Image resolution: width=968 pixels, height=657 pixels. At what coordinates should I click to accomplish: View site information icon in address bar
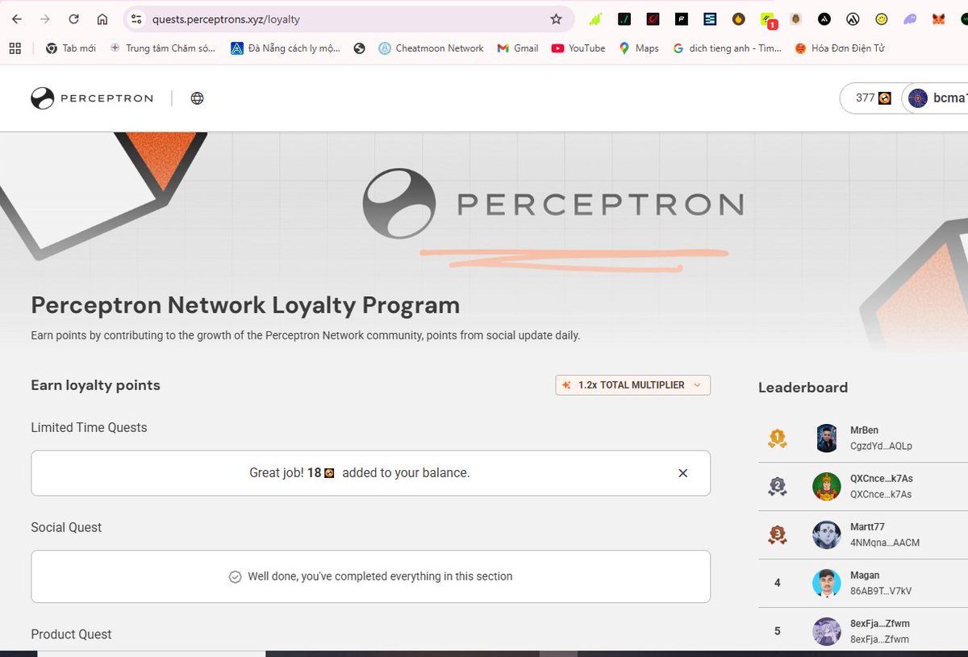[x=136, y=19]
